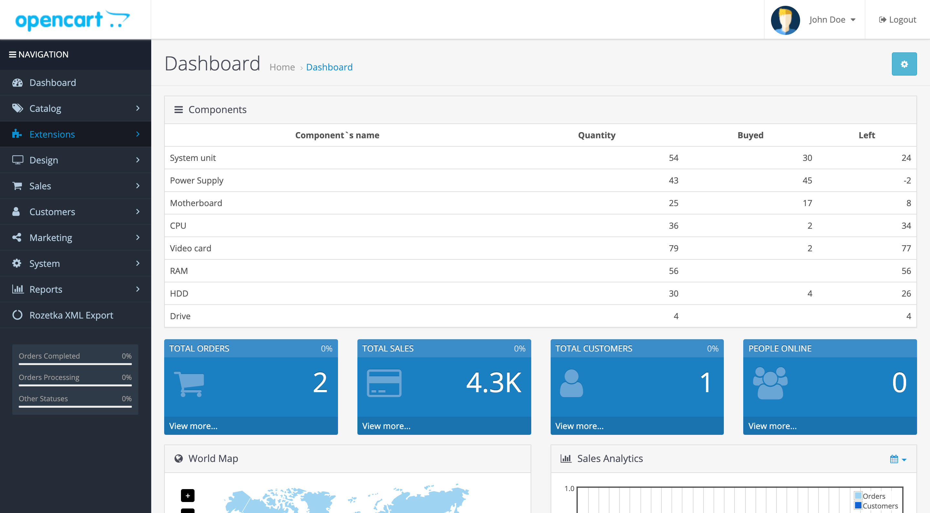The width and height of the screenshot is (930, 513).
Task: Click the System gear icon in sidebar
Action: [16, 263]
